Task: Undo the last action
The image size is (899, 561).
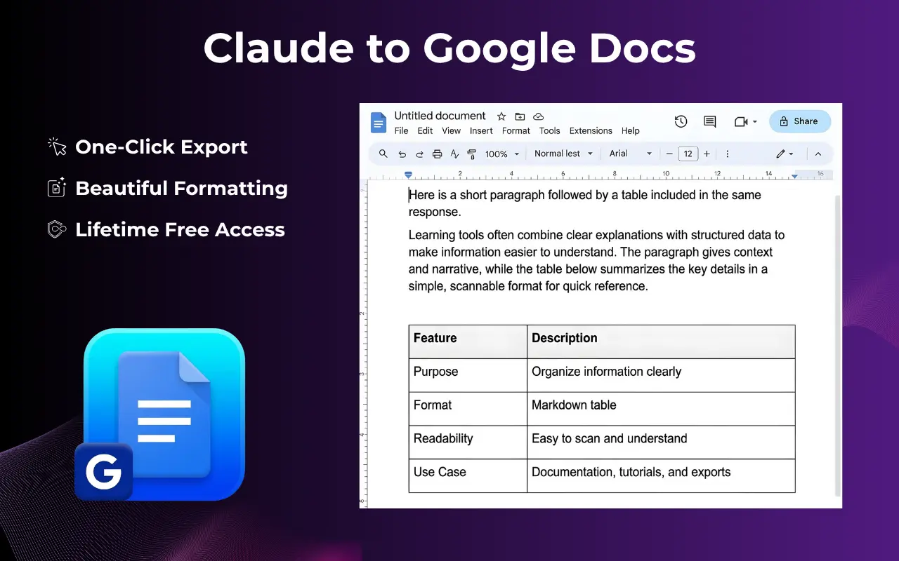Action: [402, 154]
